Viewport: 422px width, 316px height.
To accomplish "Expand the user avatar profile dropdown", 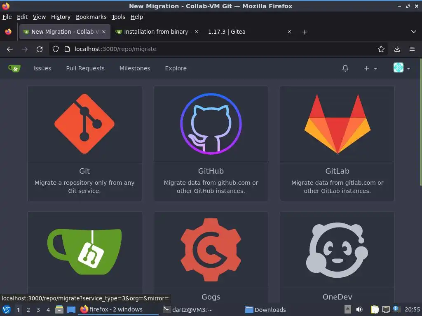I will (x=401, y=68).
